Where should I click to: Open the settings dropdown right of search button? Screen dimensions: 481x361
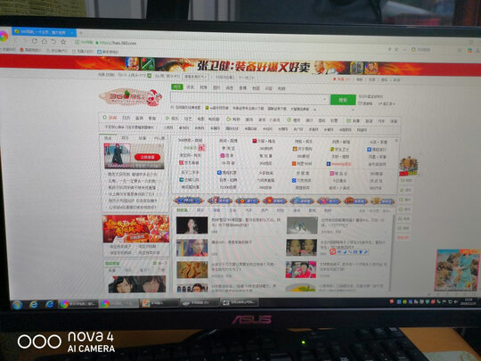[387, 103]
